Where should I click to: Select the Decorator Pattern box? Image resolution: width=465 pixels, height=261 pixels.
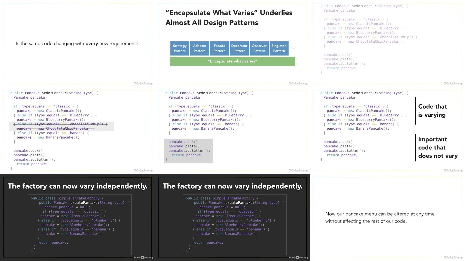click(239, 48)
